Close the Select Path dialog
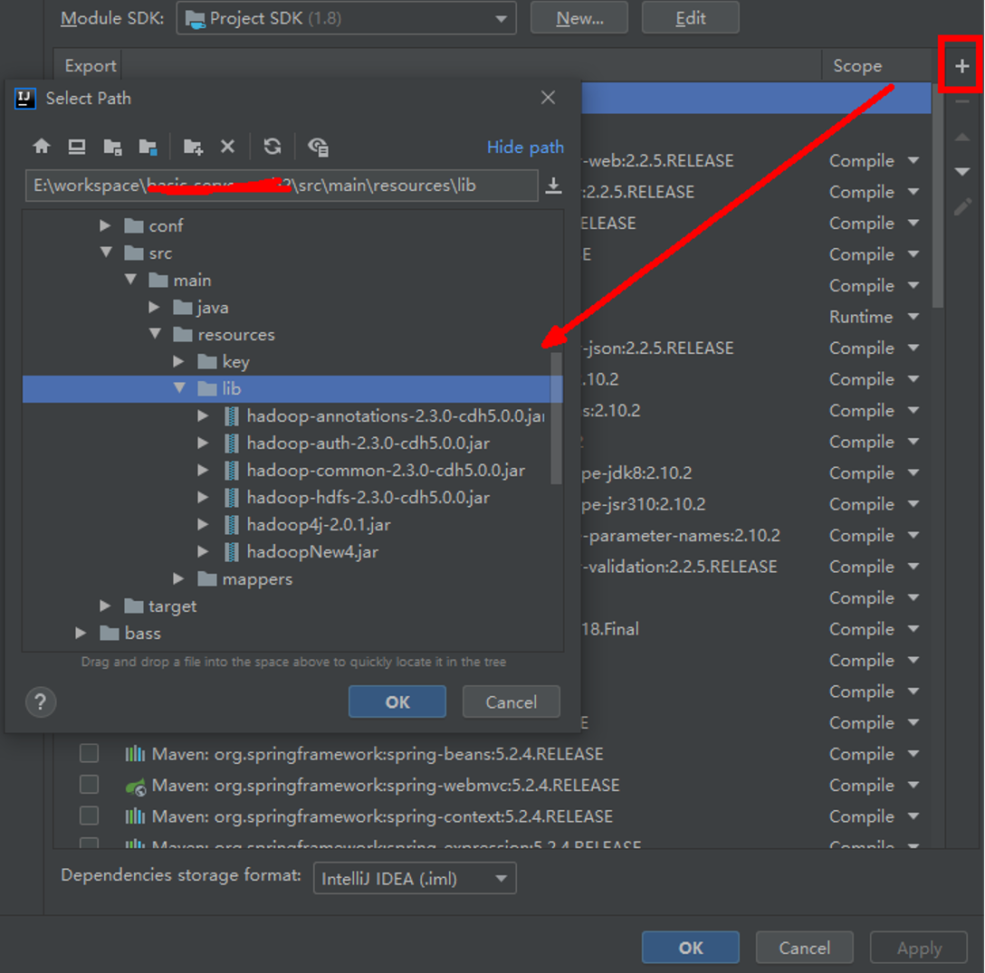Screen dimensions: 985x973 (548, 98)
